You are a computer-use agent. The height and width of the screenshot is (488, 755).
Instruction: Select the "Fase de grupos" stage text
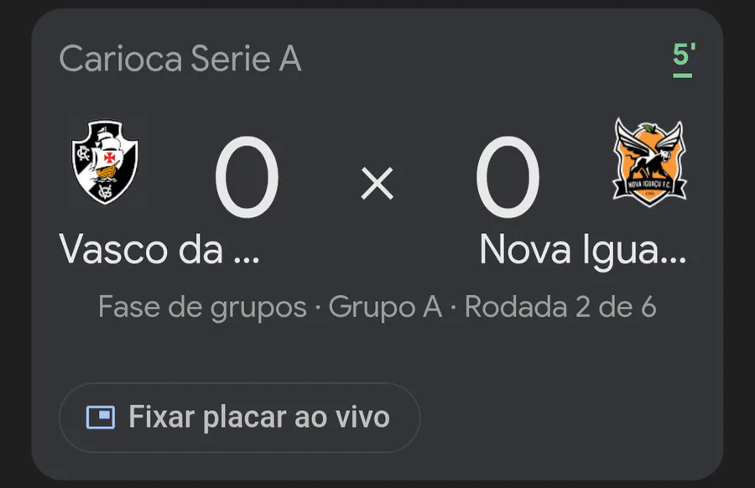tap(202, 308)
